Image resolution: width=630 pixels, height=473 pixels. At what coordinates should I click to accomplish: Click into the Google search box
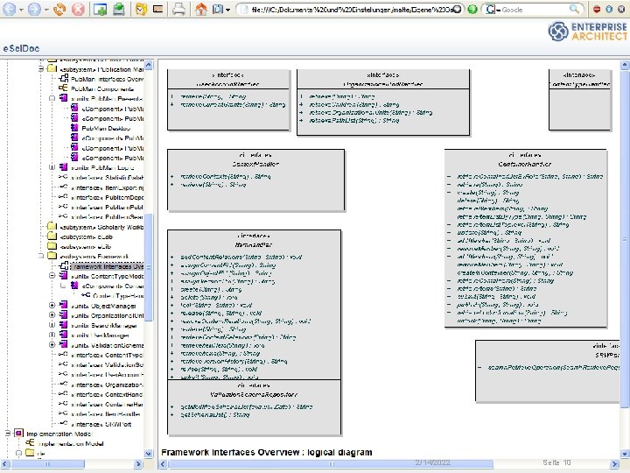pyautogui.click(x=533, y=10)
